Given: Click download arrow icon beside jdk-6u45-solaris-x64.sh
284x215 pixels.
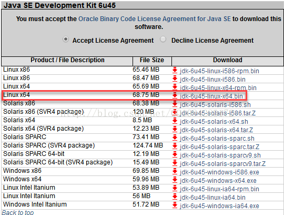Looking at the screenshot, I should [175, 121].
